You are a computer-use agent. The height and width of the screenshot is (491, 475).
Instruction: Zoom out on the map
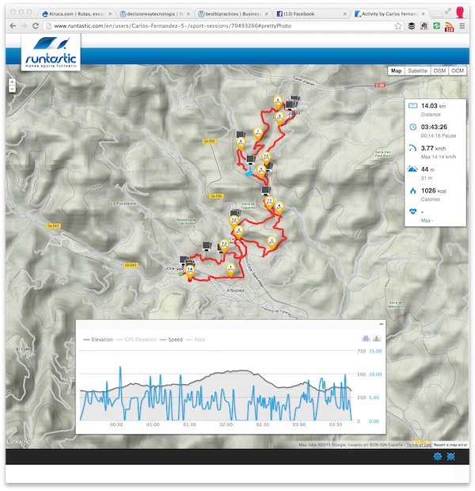[x=11, y=89]
